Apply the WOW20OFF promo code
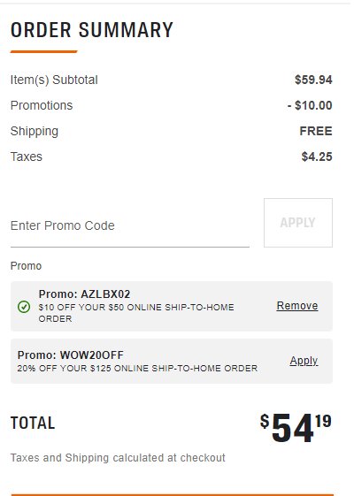 click(x=304, y=361)
